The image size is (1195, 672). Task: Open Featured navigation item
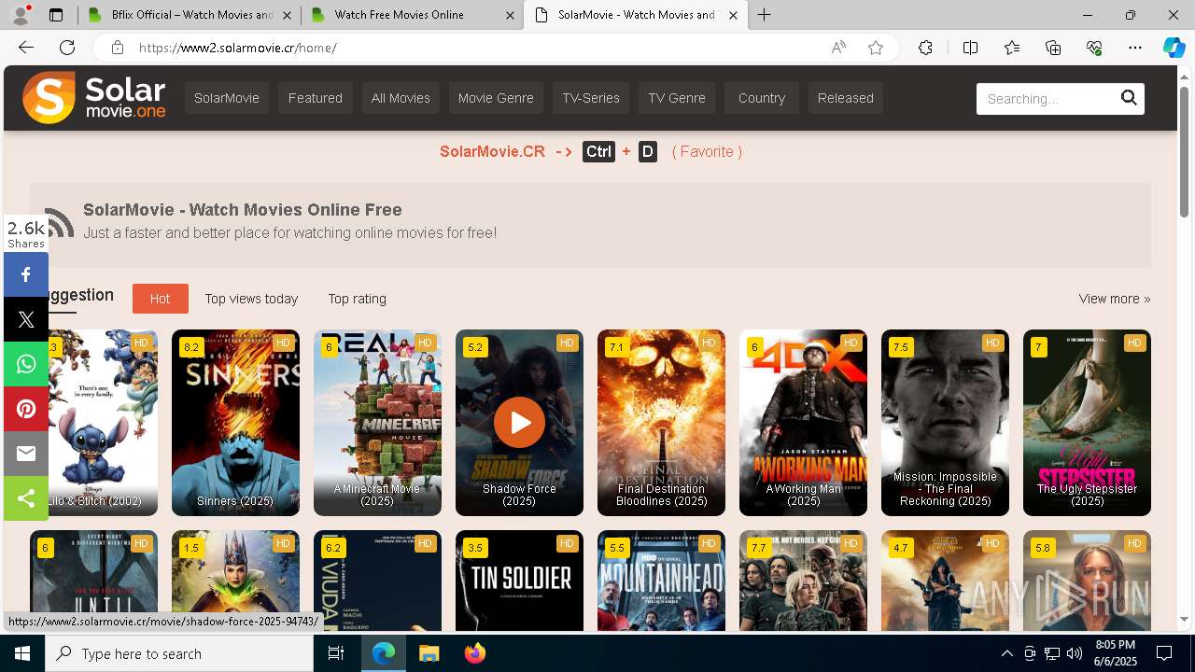pyautogui.click(x=316, y=98)
